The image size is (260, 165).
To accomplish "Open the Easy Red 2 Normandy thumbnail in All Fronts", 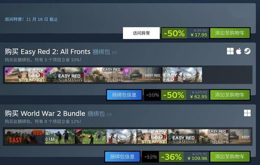I will pyautogui.click(x=64, y=75).
